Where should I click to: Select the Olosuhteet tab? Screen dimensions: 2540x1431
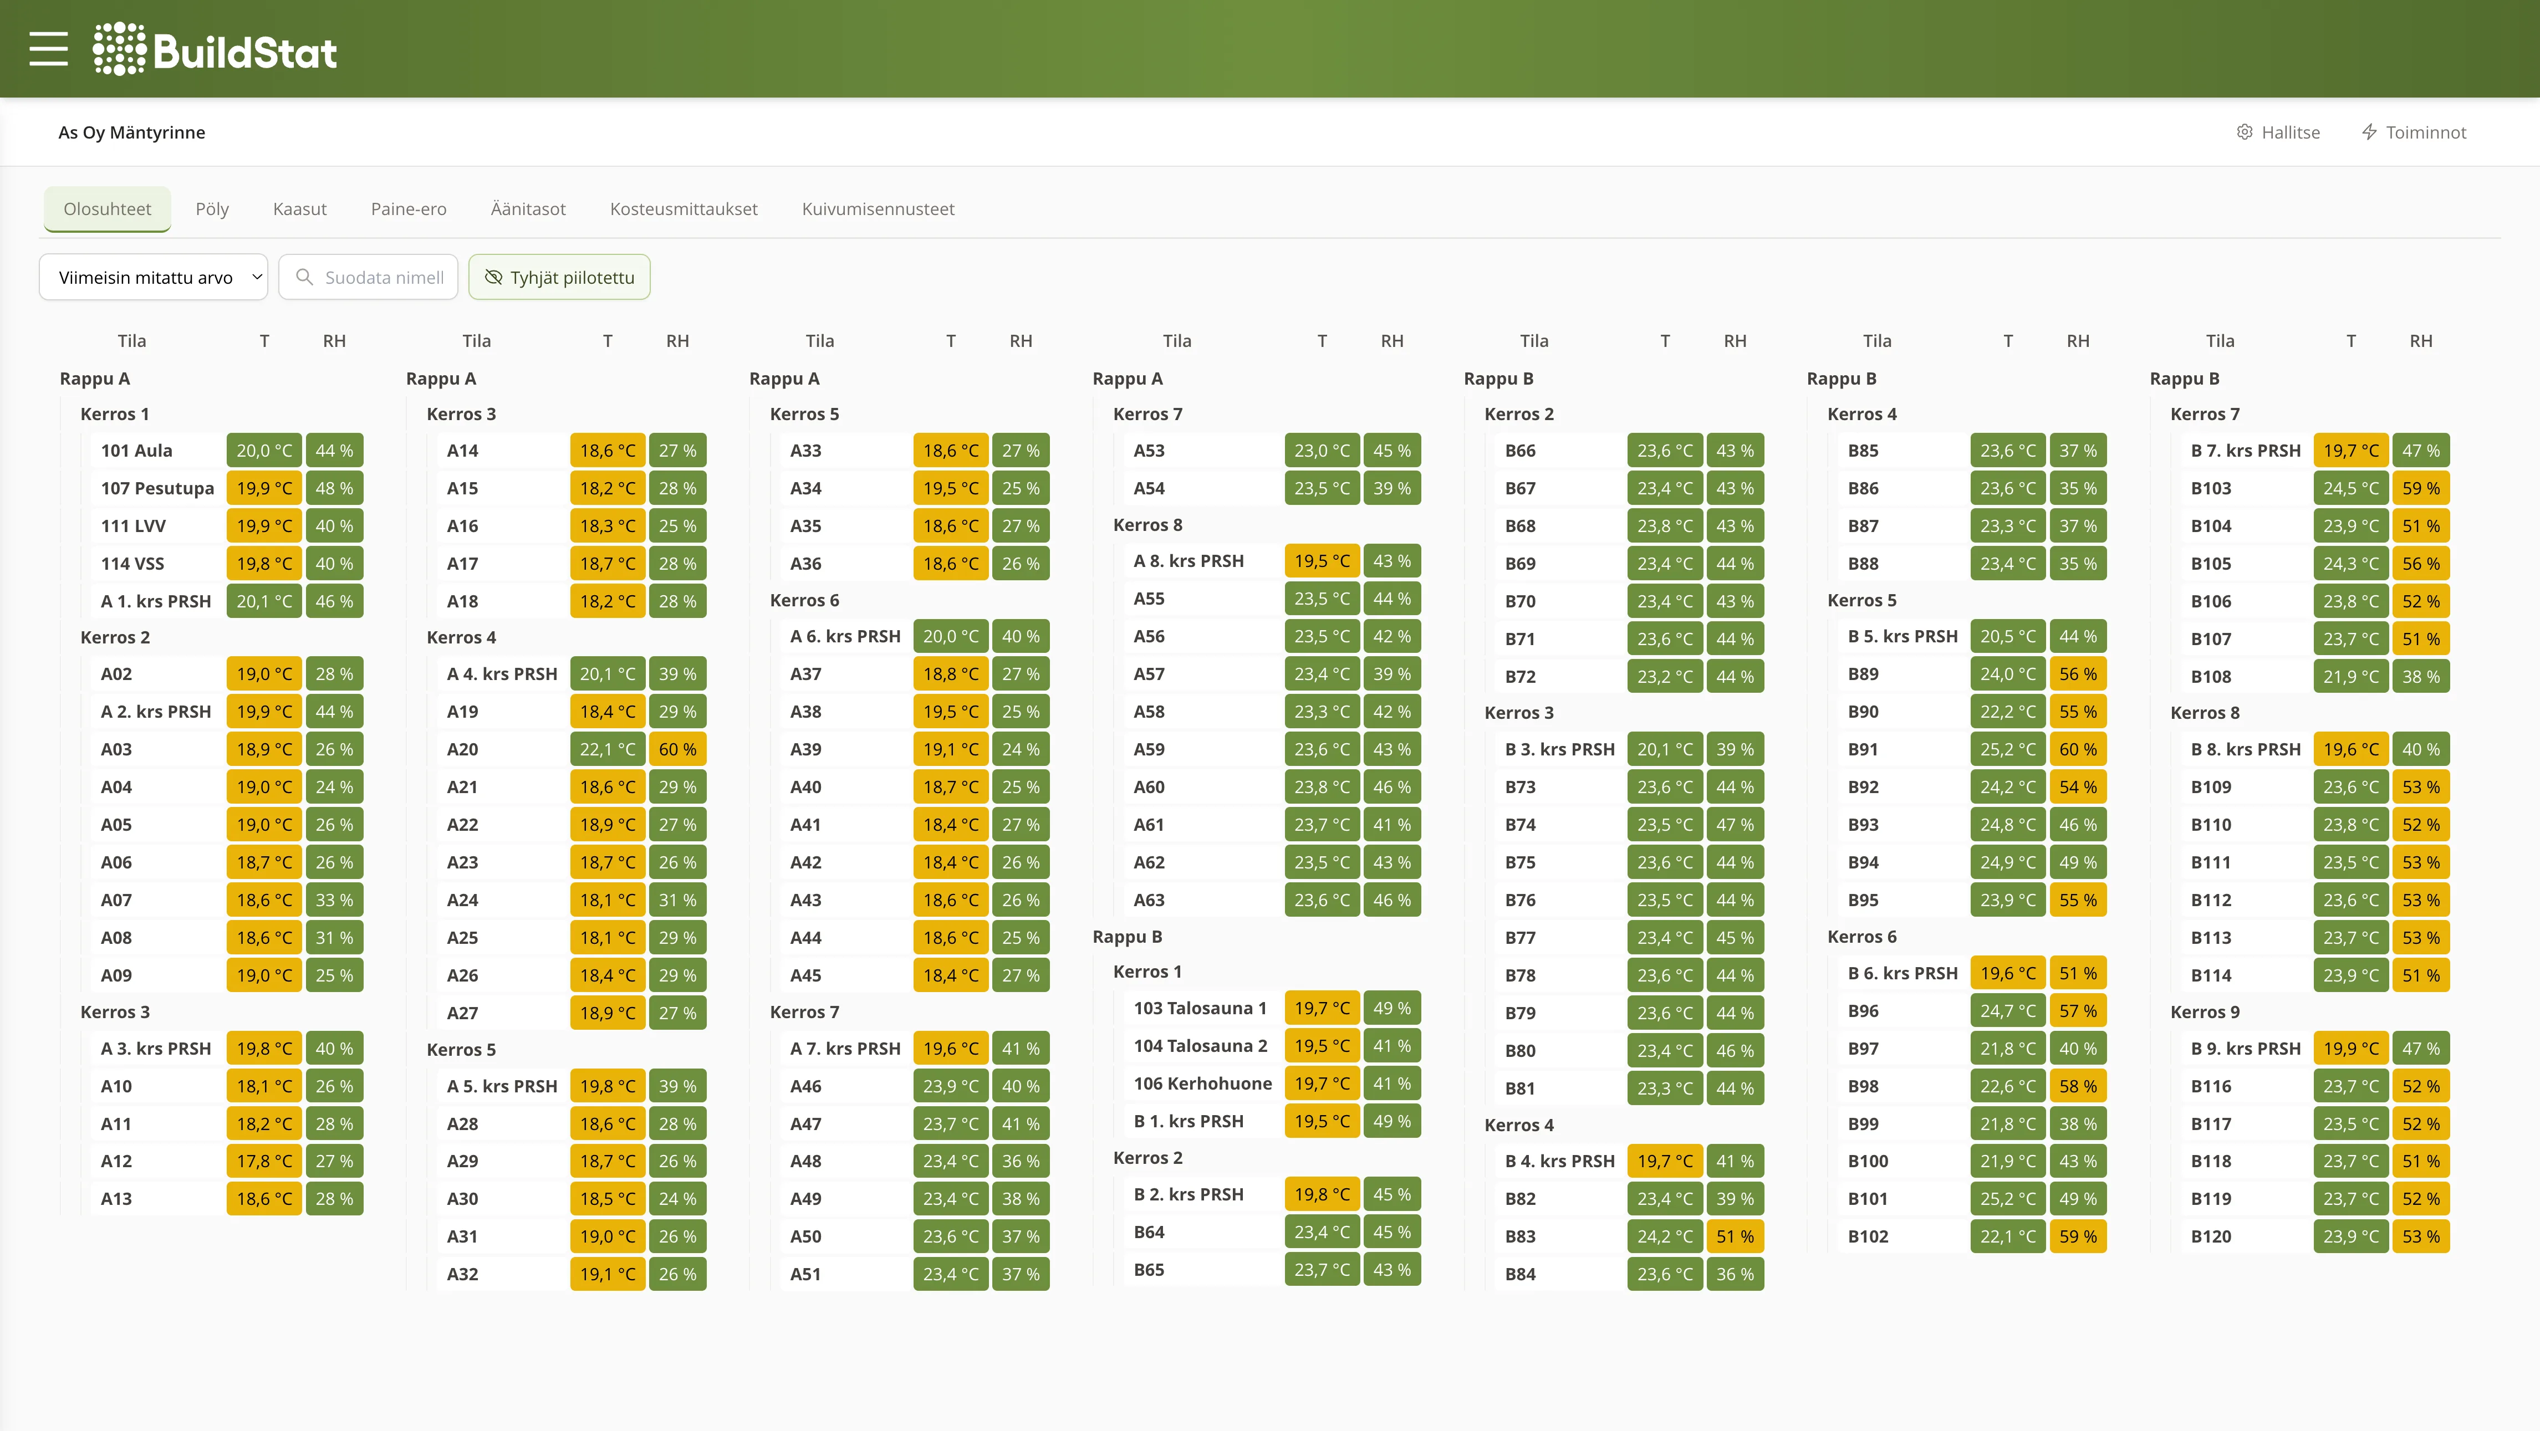pyautogui.click(x=108, y=209)
